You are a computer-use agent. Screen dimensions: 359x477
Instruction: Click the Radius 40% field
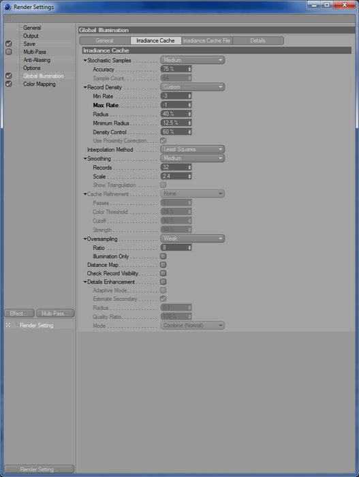pos(176,114)
